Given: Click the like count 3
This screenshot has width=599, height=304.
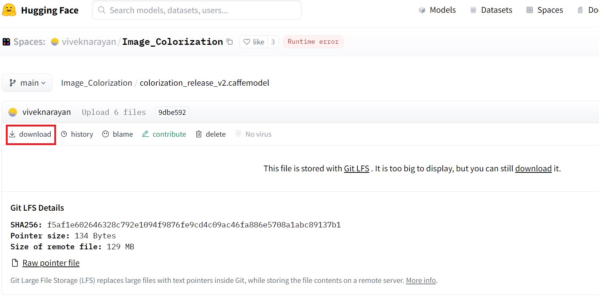Looking at the screenshot, I should pyautogui.click(x=273, y=42).
